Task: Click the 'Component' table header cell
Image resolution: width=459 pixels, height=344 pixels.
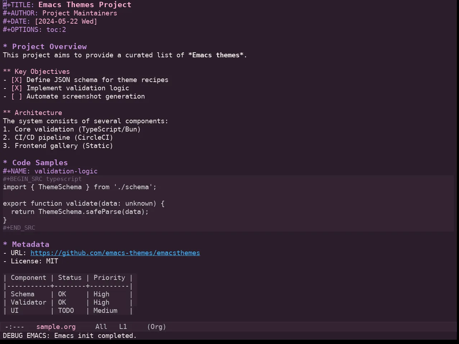Action: (28, 278)
